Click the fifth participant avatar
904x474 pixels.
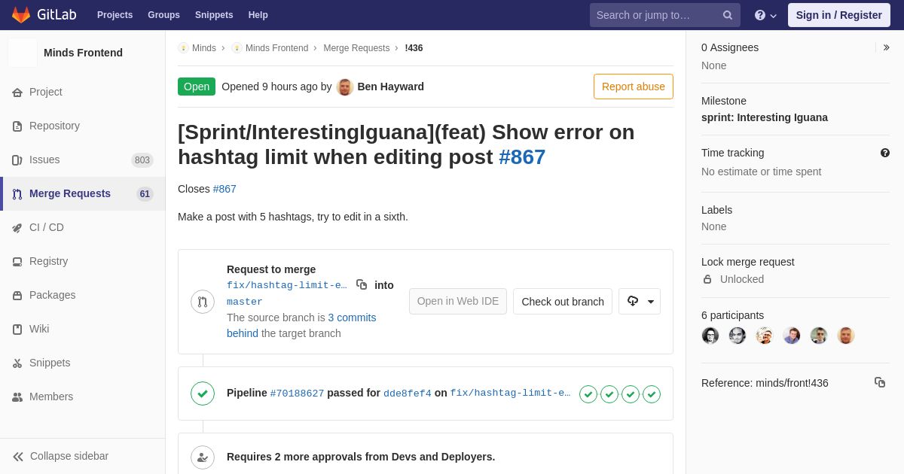[x=819, y=336]
